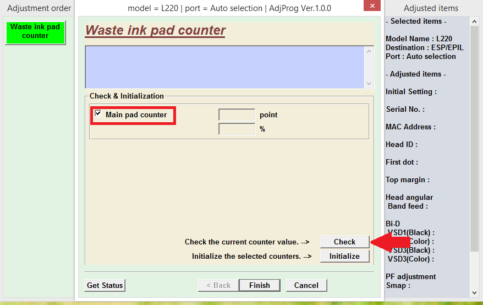Click the Finish button
The image size is (483, 305).
click(x=260, y=285)
